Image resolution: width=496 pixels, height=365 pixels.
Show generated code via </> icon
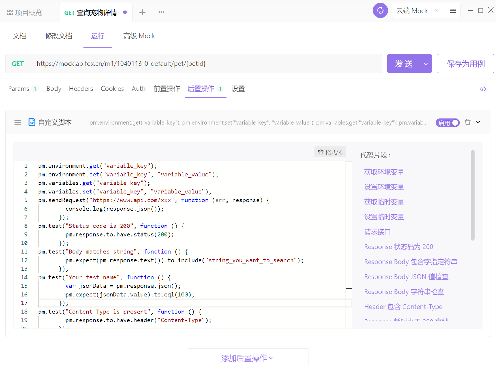(x=483, y=89)
